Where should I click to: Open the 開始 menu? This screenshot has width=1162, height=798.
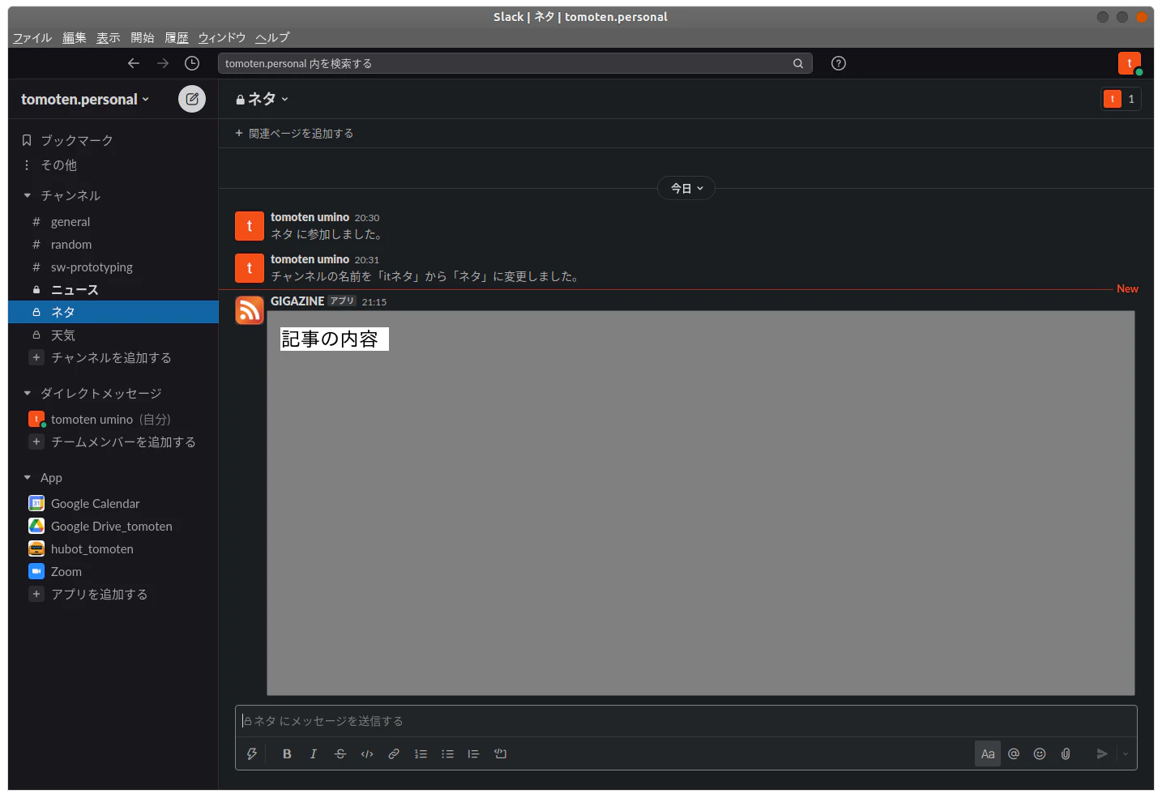coord(143,37)
